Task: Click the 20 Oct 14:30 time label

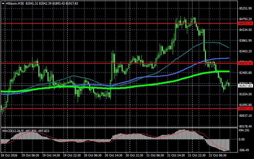Action: 114,155
